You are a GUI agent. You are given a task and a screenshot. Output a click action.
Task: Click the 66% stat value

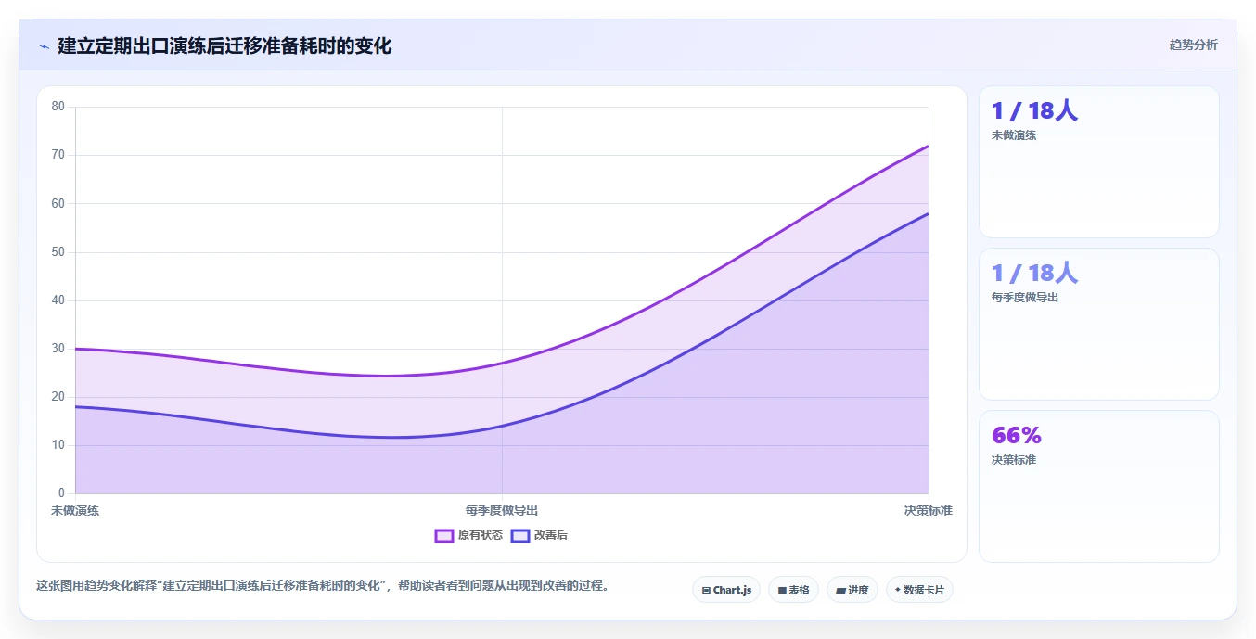[1017, 435]
